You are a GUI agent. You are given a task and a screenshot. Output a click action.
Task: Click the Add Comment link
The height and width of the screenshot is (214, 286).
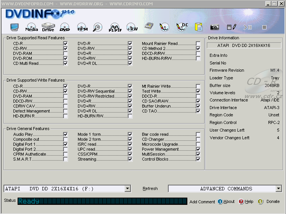(202, 202)
